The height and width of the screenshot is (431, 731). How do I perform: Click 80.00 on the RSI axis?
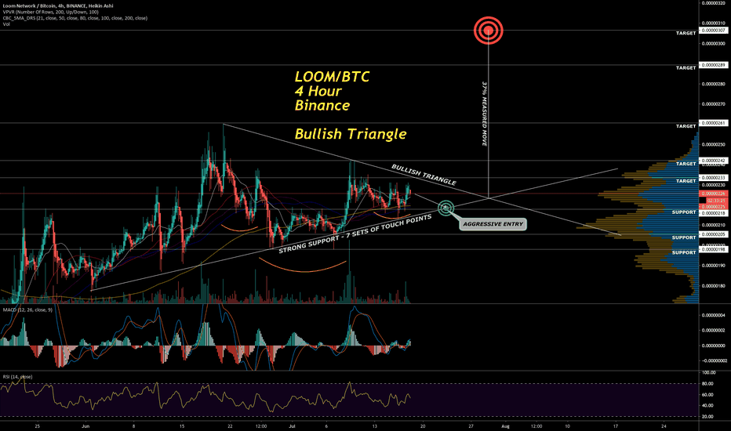click(707, 384)
